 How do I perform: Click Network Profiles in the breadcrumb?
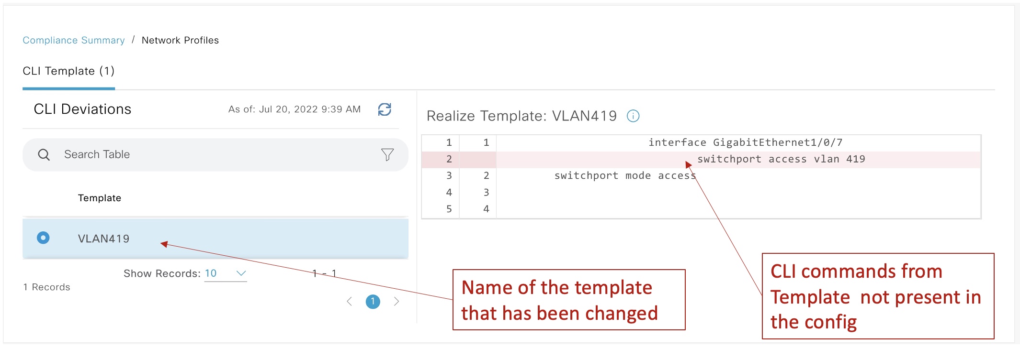tap(180, 40)
